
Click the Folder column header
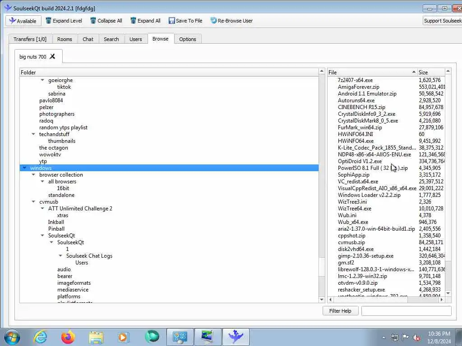coord(169,73)
